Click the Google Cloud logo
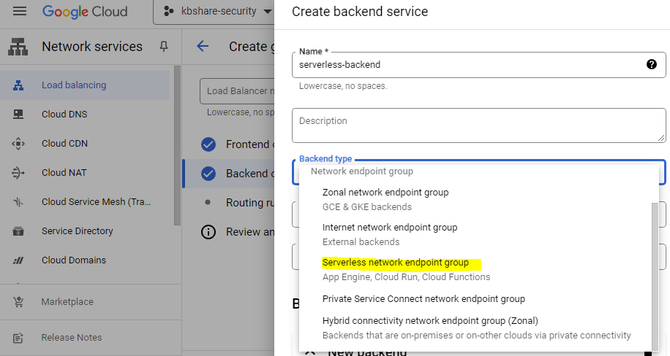The height and width of the screenshot is (356, 670). click(85, 12)
